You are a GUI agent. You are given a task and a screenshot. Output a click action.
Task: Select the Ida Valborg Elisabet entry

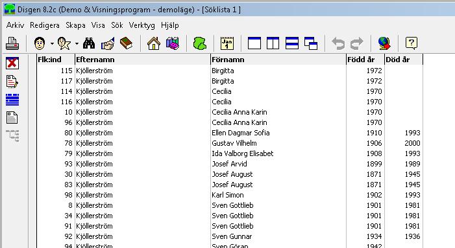tap(243, 153)
